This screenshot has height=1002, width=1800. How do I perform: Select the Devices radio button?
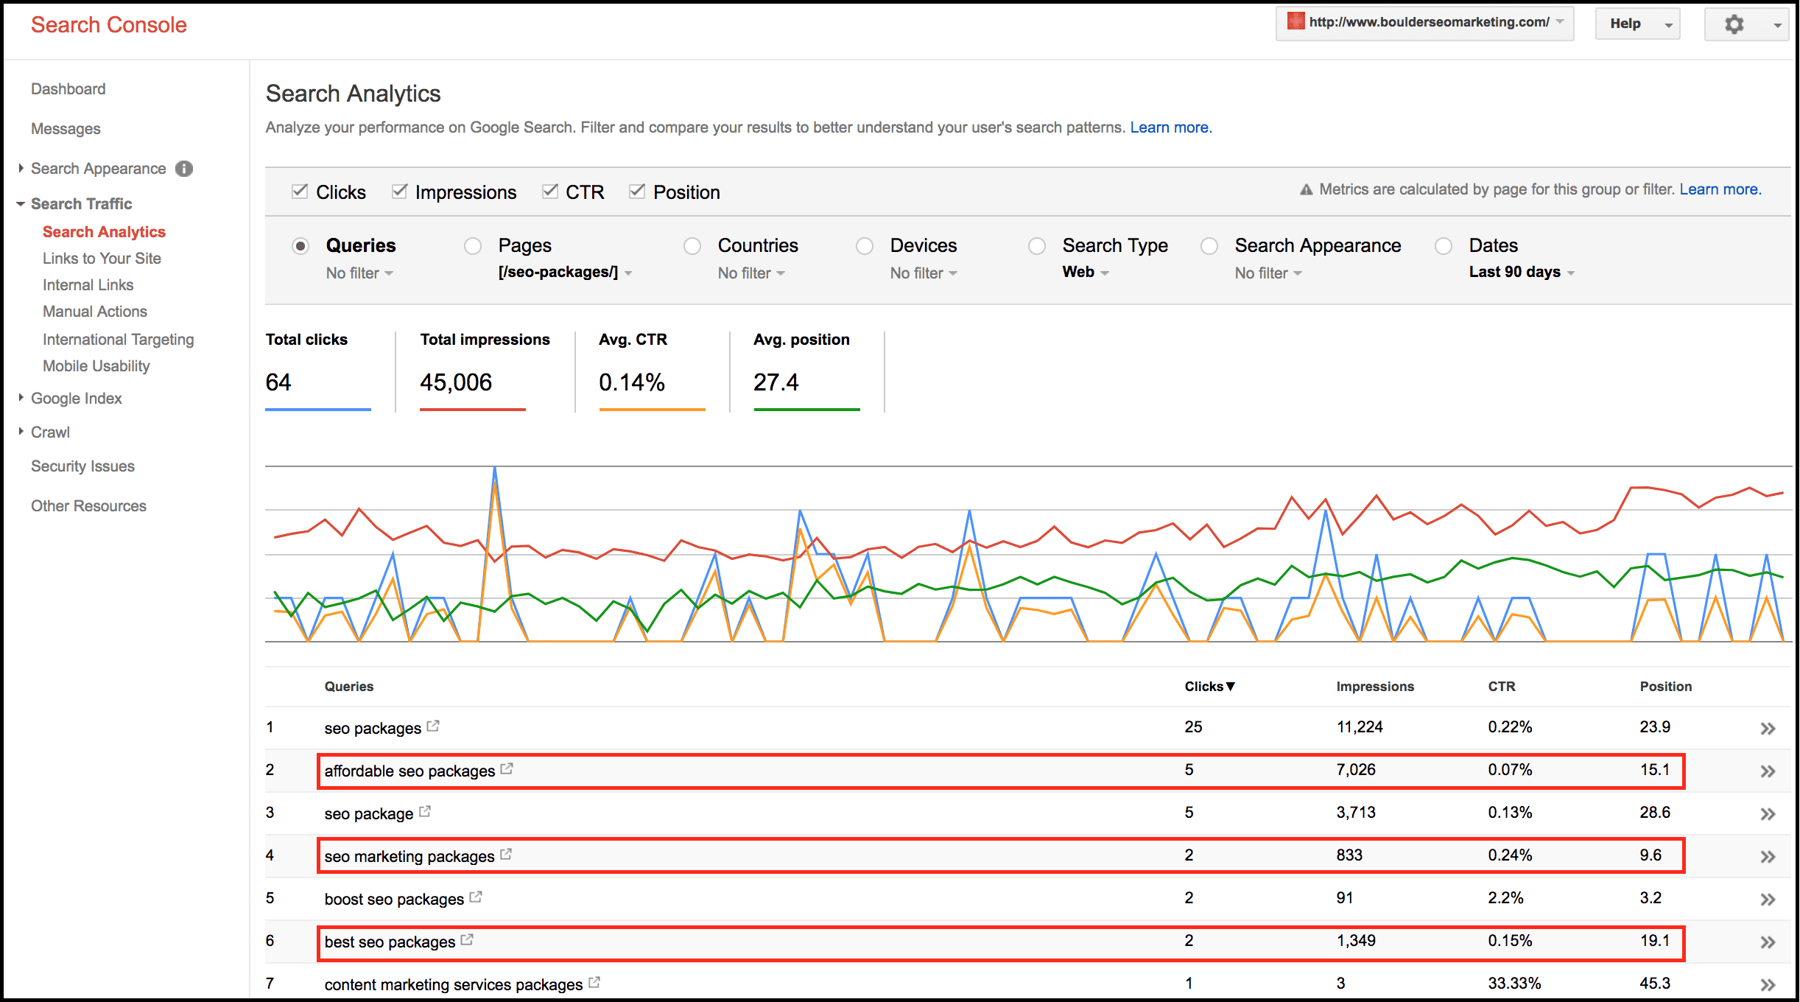pyautogui.click(x=865, y=246)
